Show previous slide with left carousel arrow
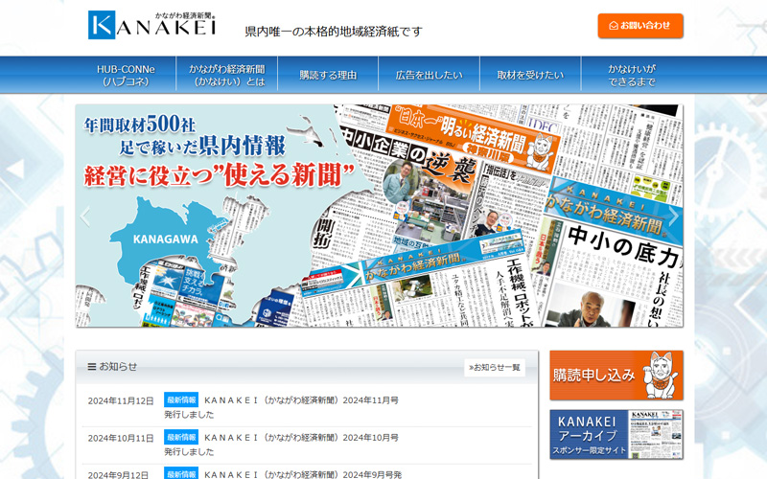 85,217
